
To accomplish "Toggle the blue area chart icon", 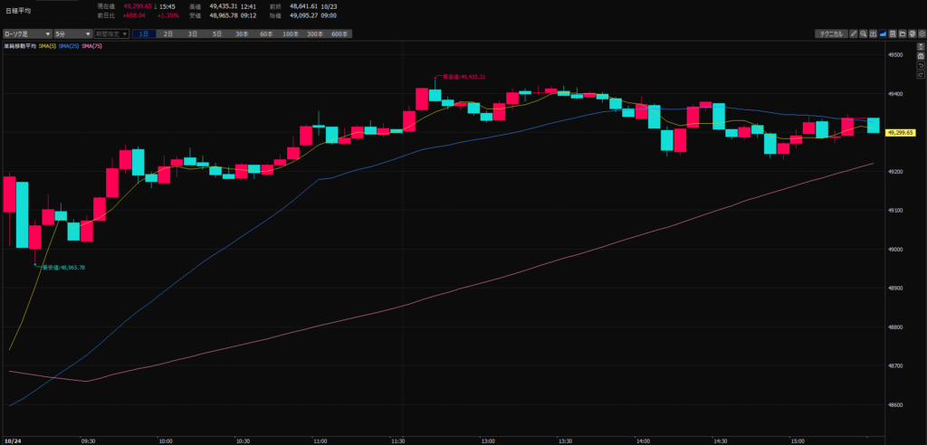I will (883, 33).
